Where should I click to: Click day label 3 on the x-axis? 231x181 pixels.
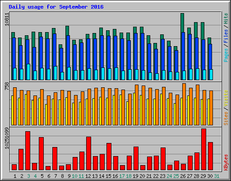pos(28,176)
